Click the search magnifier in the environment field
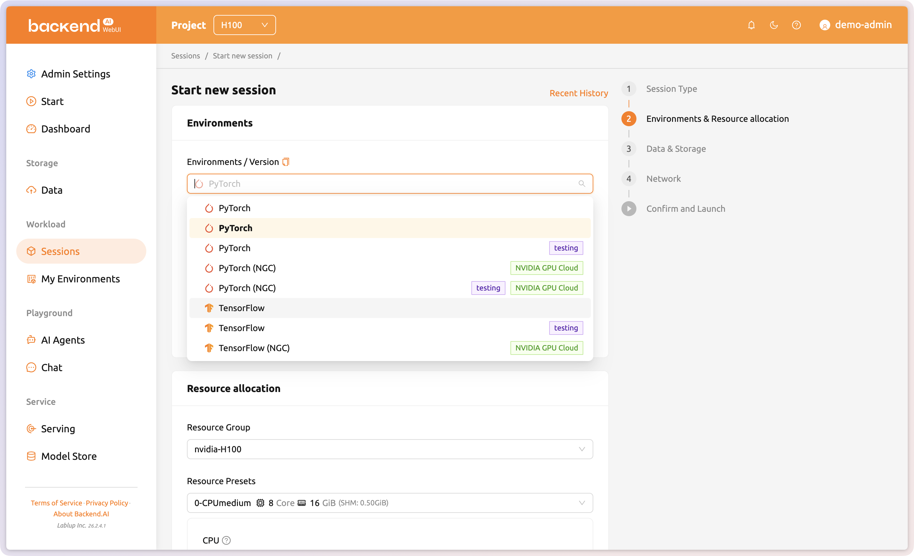Image resolution: width=914 pixels, height=556 pixels. tap(582, 184)
